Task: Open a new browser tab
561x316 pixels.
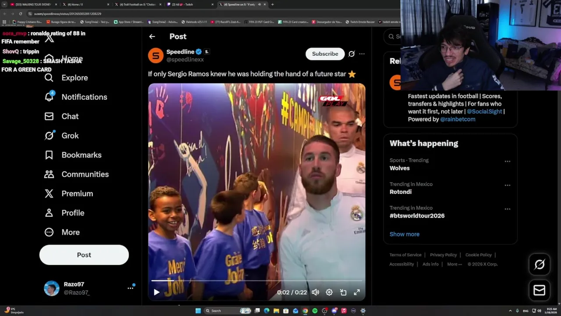Action: 273,4
